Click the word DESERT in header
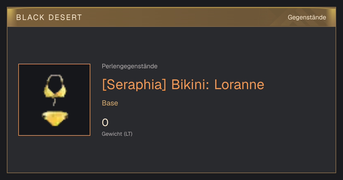This screenshot has width=343, height=180. [65, 17]
